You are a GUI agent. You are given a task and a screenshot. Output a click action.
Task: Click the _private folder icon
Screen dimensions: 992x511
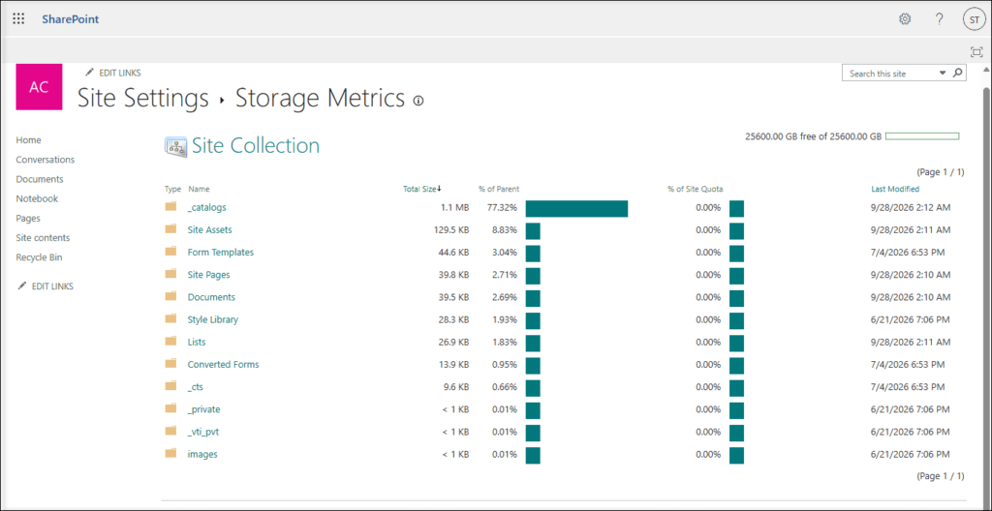tap(170, 408)
